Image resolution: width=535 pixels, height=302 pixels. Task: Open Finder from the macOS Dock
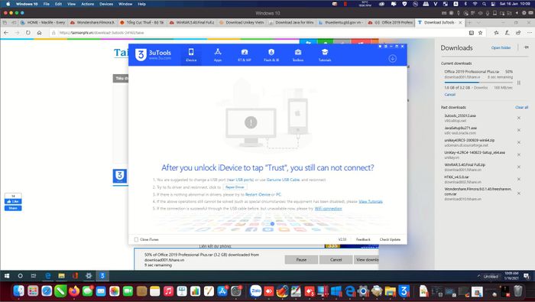[19, 291]
